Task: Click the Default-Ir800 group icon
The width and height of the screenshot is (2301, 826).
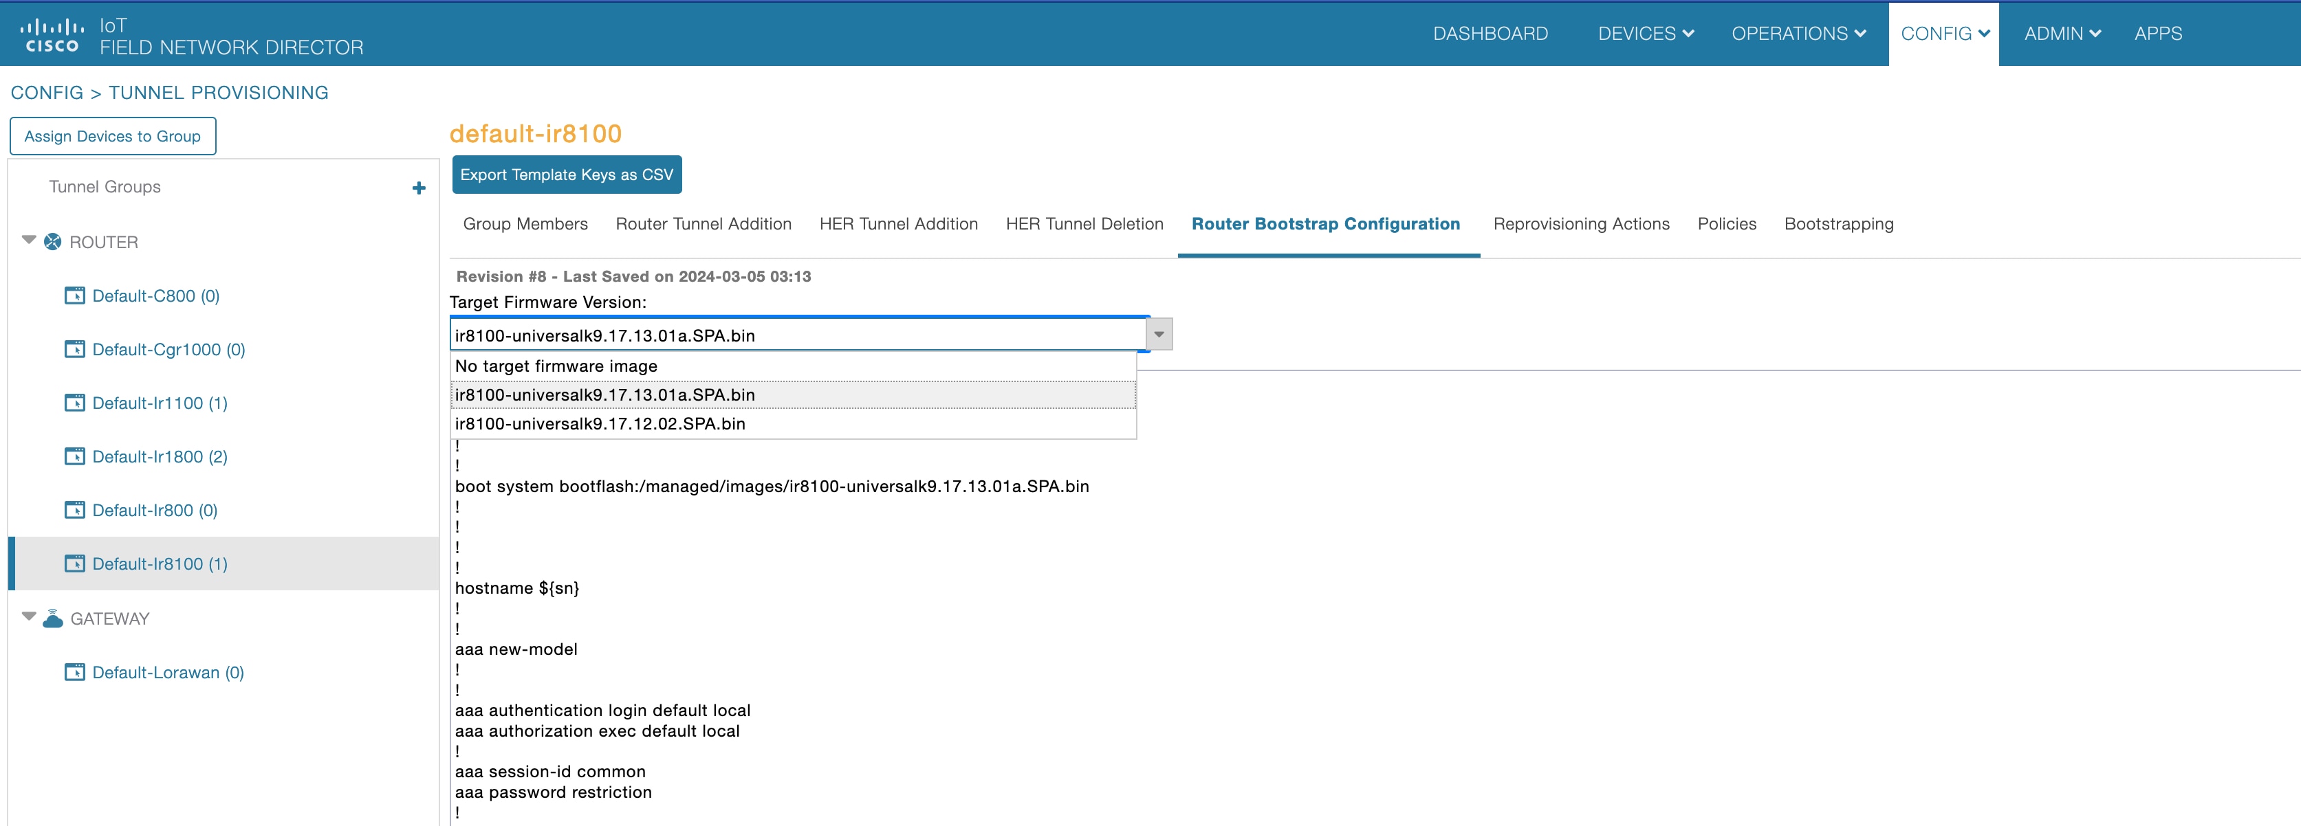Action: [75, 510]
